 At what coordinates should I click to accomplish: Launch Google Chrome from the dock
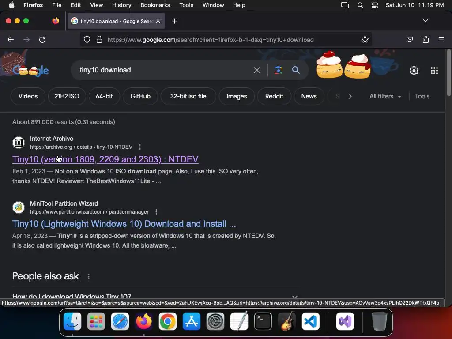pos(167,321)
